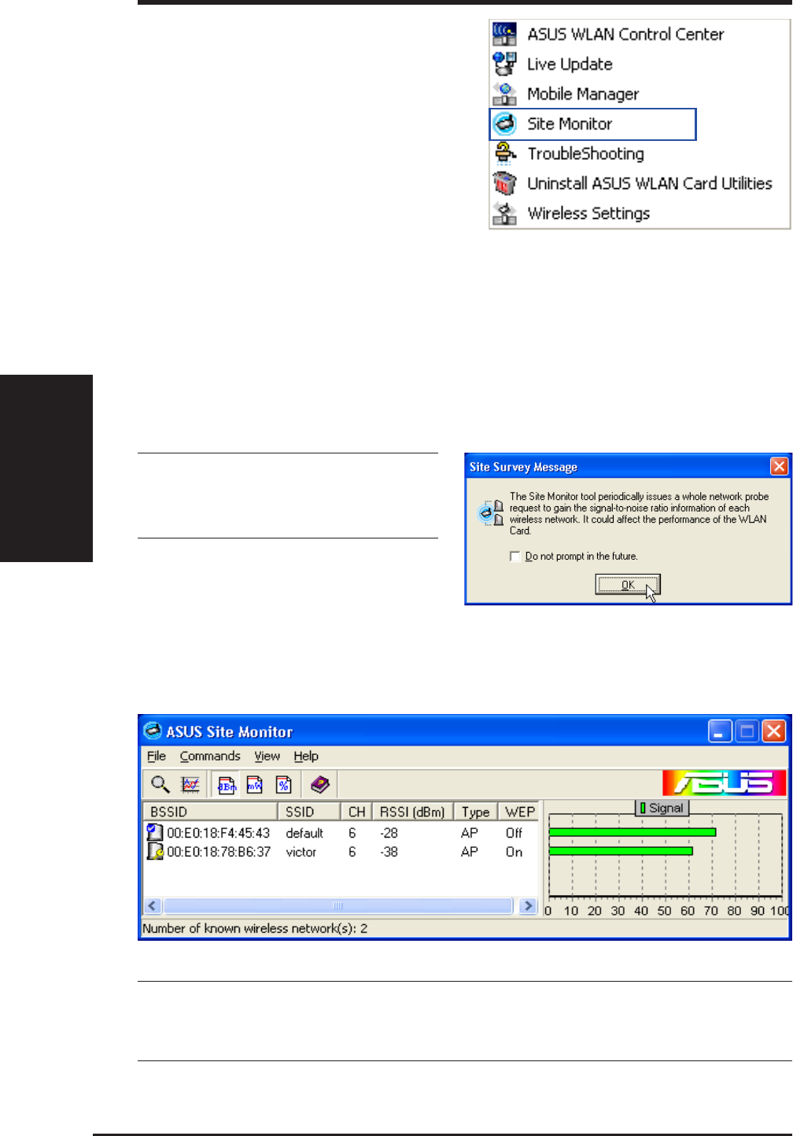Click the key icon beside BSSID 00:E0:18:78:B6:37
793x1136 pixels.
point(155,851)
